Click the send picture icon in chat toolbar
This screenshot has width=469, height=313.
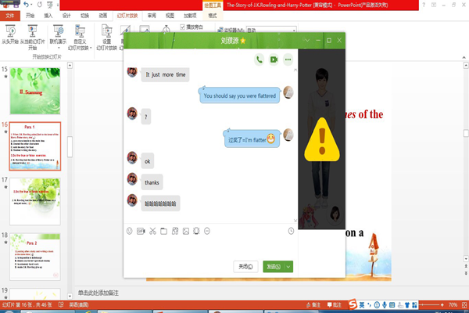tap(186, 231)
